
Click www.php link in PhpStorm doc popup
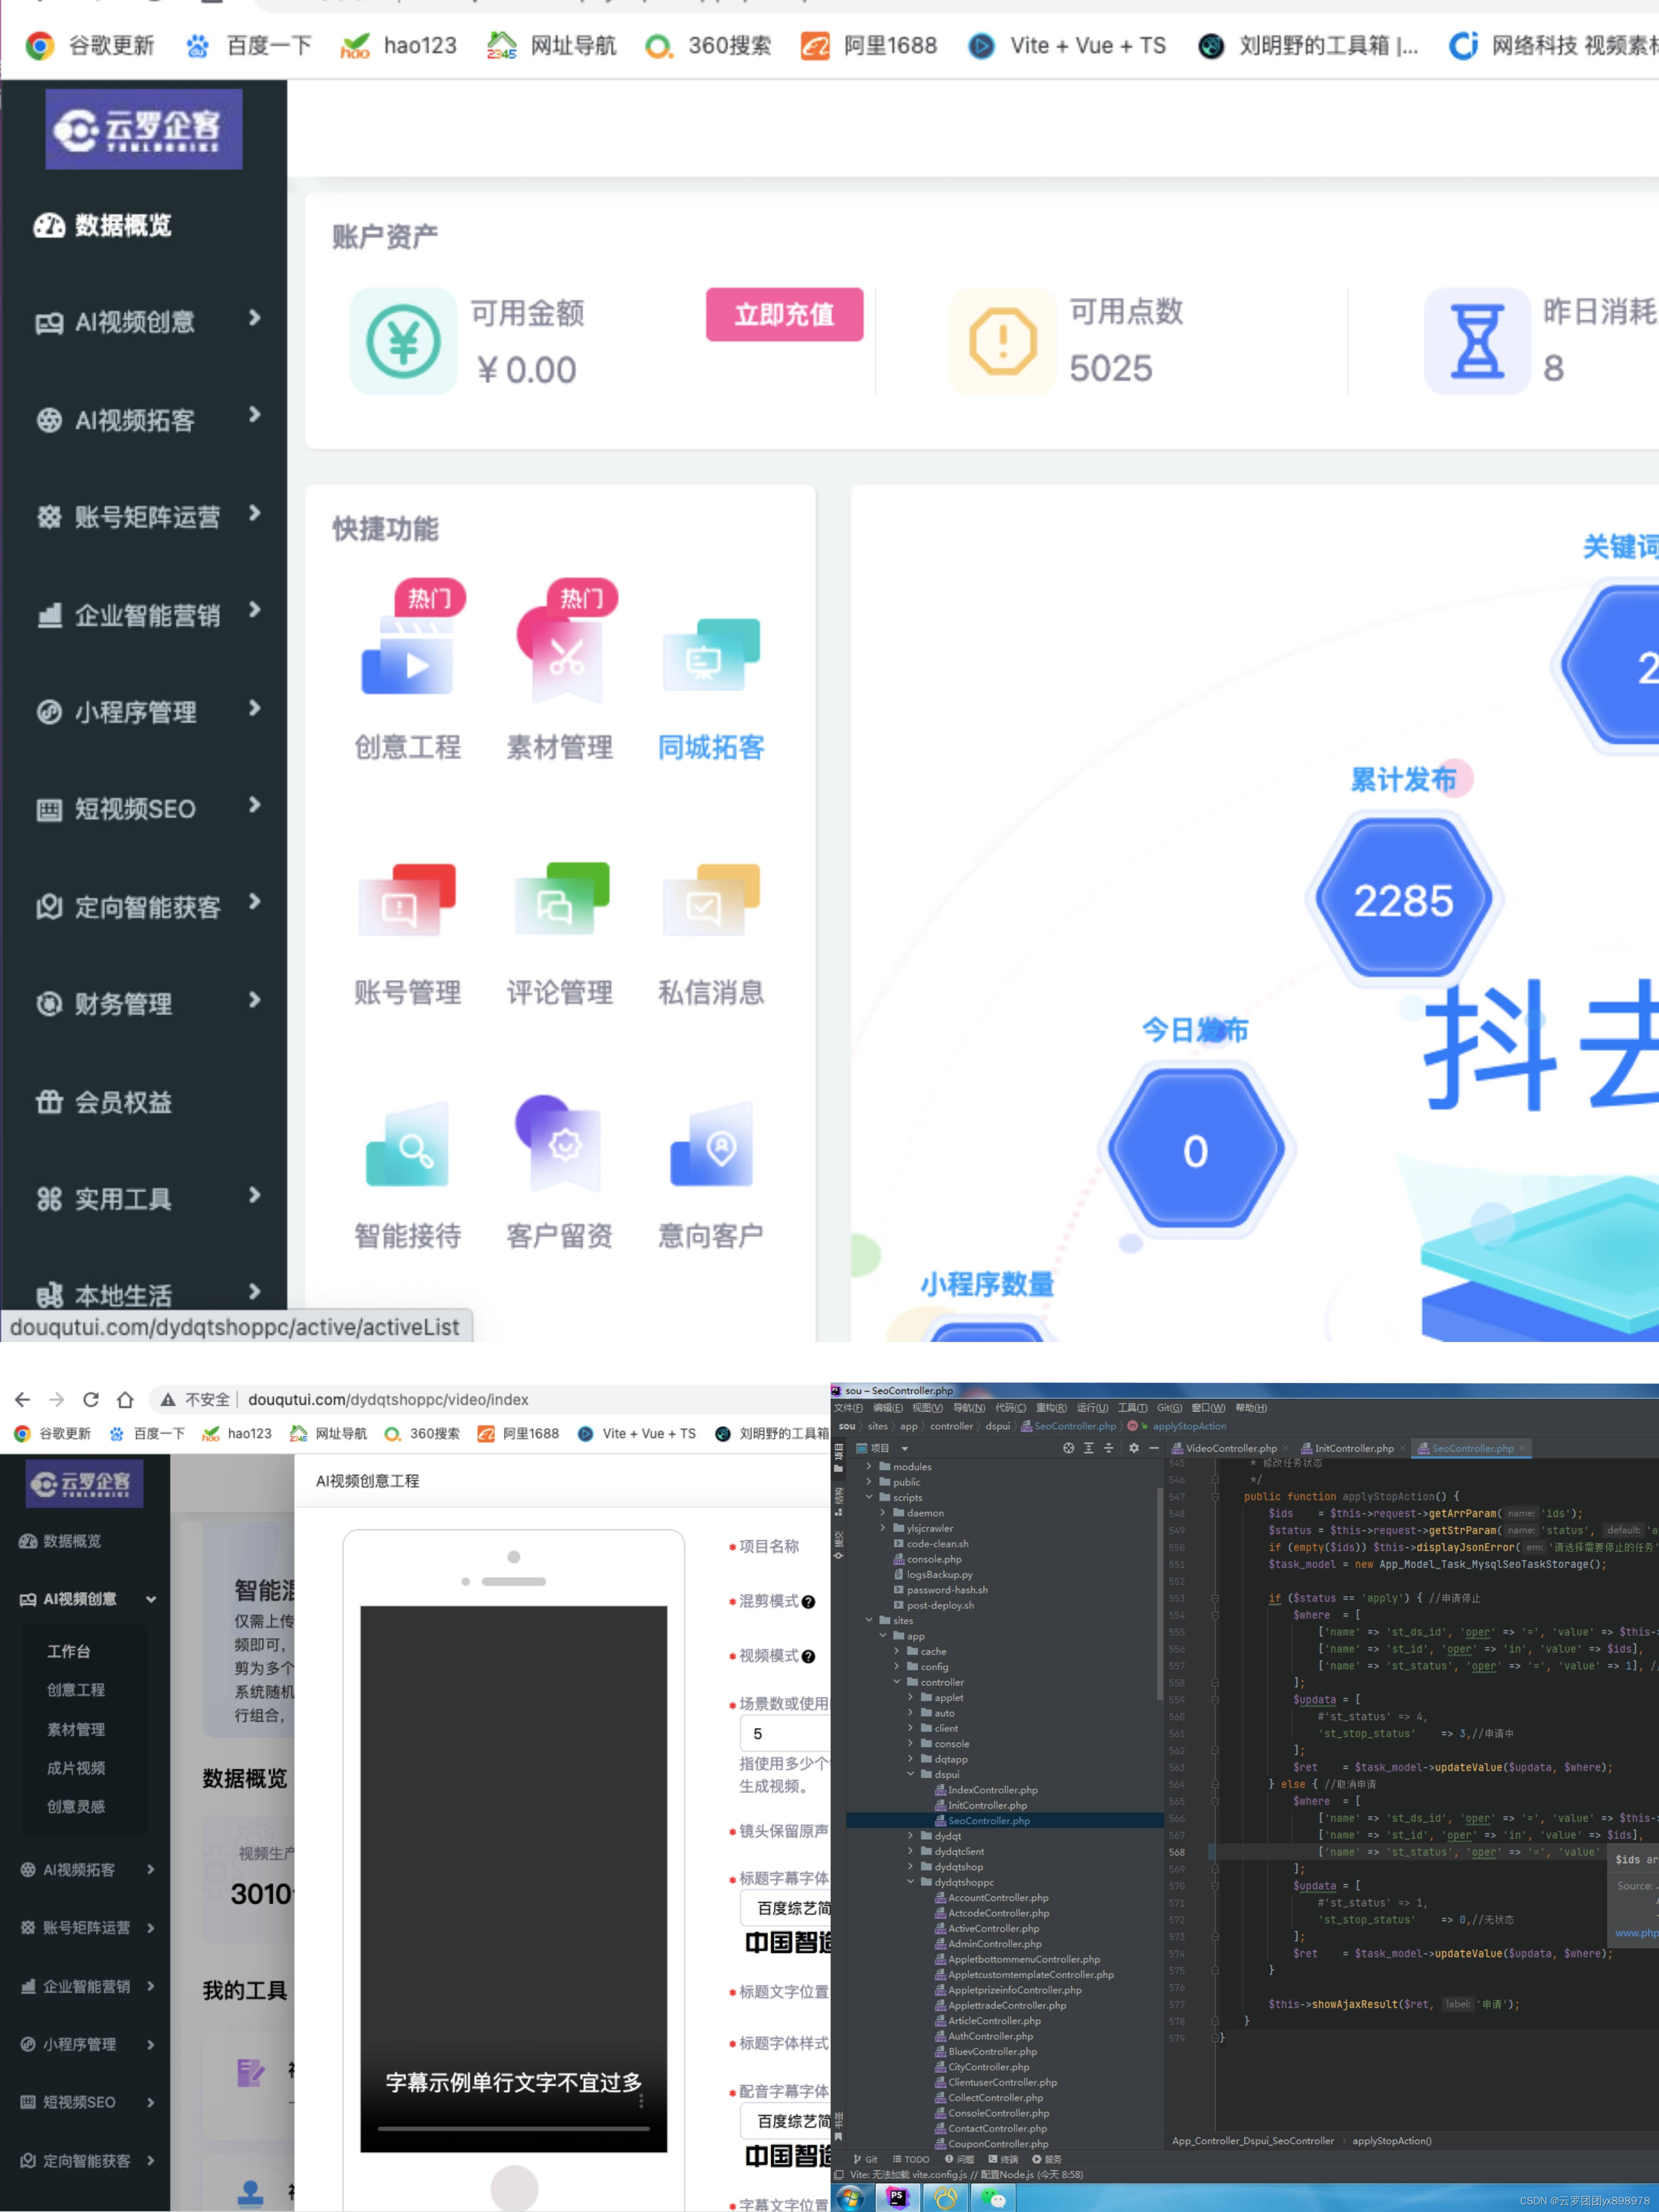click(x=1636, y=1933)
